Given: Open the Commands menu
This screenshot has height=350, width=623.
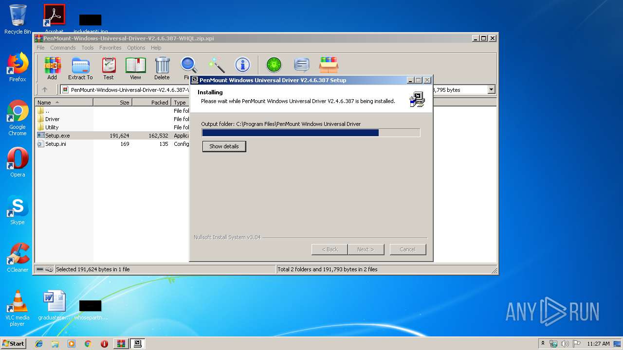Looking at the screenshot, I should [x=63, y=48].
